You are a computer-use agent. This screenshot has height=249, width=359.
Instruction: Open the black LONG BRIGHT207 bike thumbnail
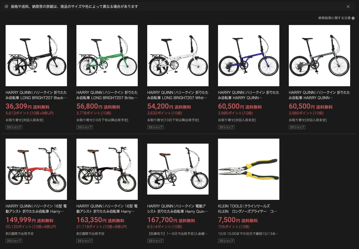click(x=36, y=56)
